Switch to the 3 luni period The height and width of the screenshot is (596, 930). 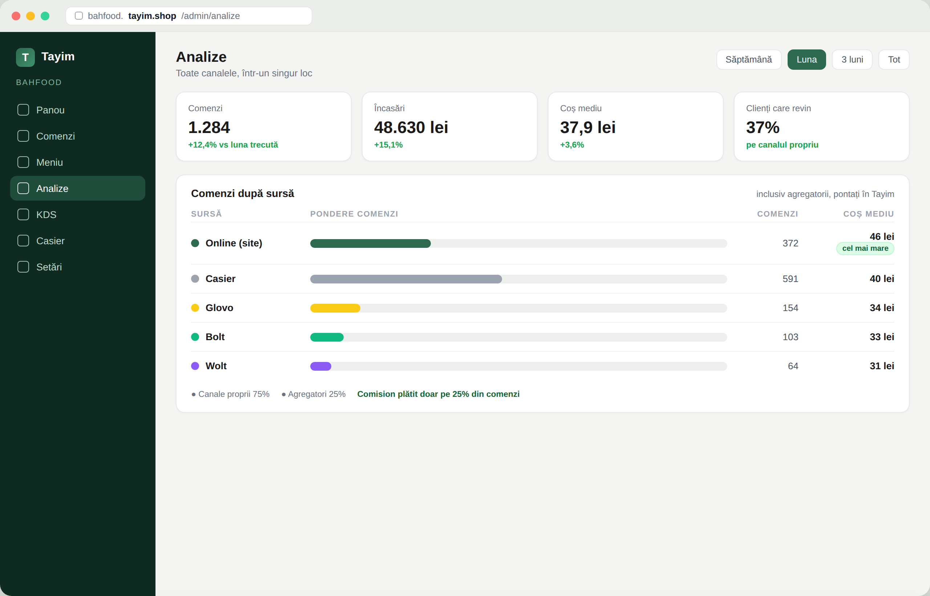[852, 60]
